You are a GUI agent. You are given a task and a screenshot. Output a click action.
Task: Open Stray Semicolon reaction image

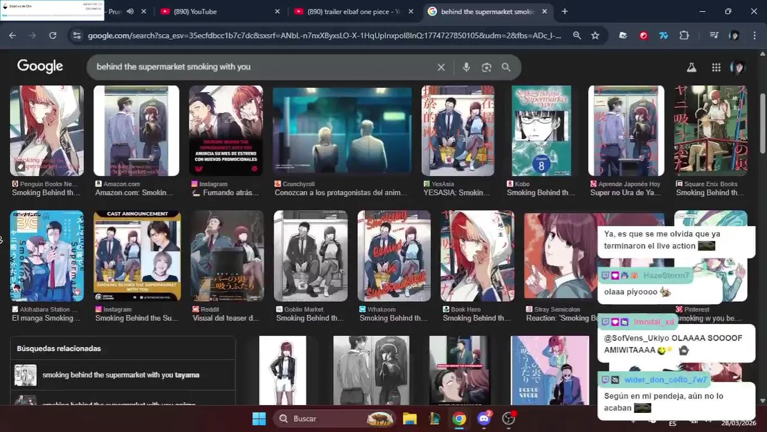click(561, 256)
